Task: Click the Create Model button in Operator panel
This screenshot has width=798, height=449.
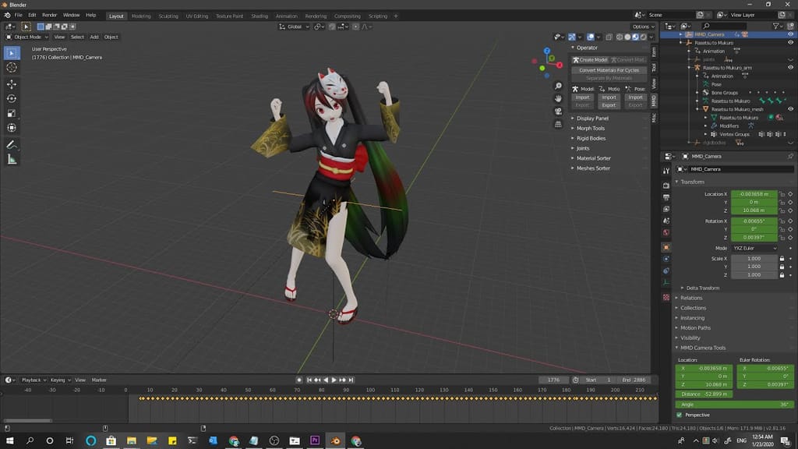Action: [591, 59]
